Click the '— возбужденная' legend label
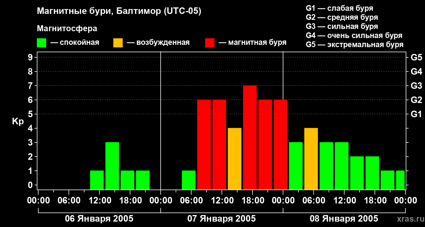425x227 pixels. (158, 43)
